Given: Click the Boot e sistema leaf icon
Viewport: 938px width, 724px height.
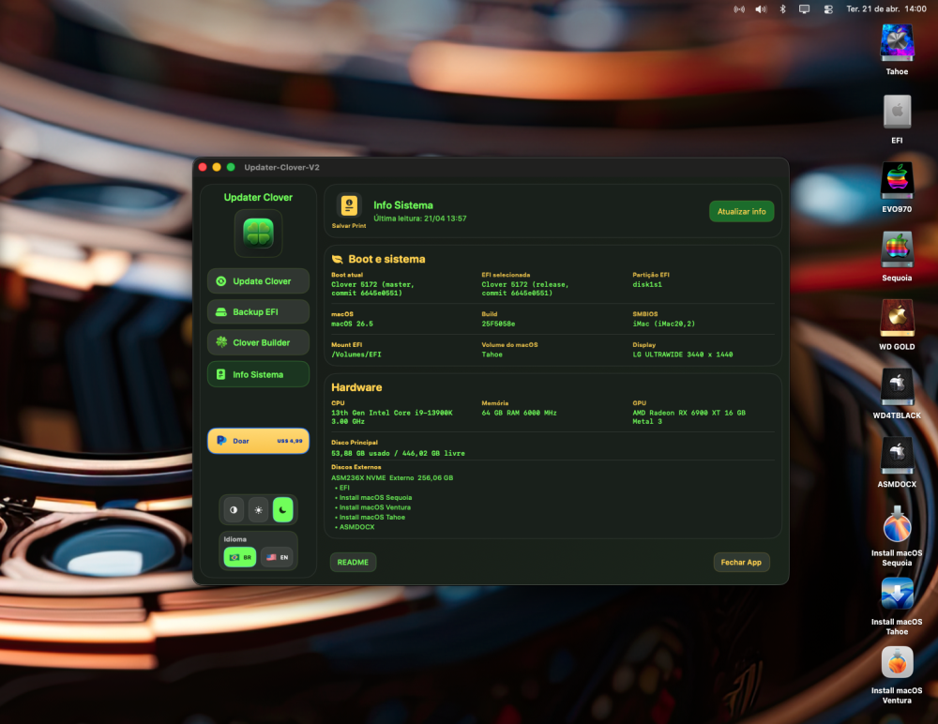Looking at the screenshot, I should [x=338, y=259].
